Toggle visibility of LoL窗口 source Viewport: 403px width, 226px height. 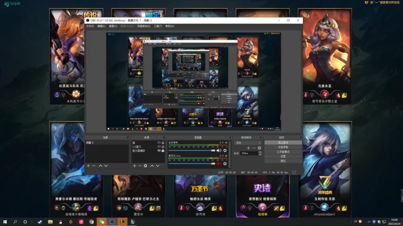pyautogui.click(x=159, y=147)
